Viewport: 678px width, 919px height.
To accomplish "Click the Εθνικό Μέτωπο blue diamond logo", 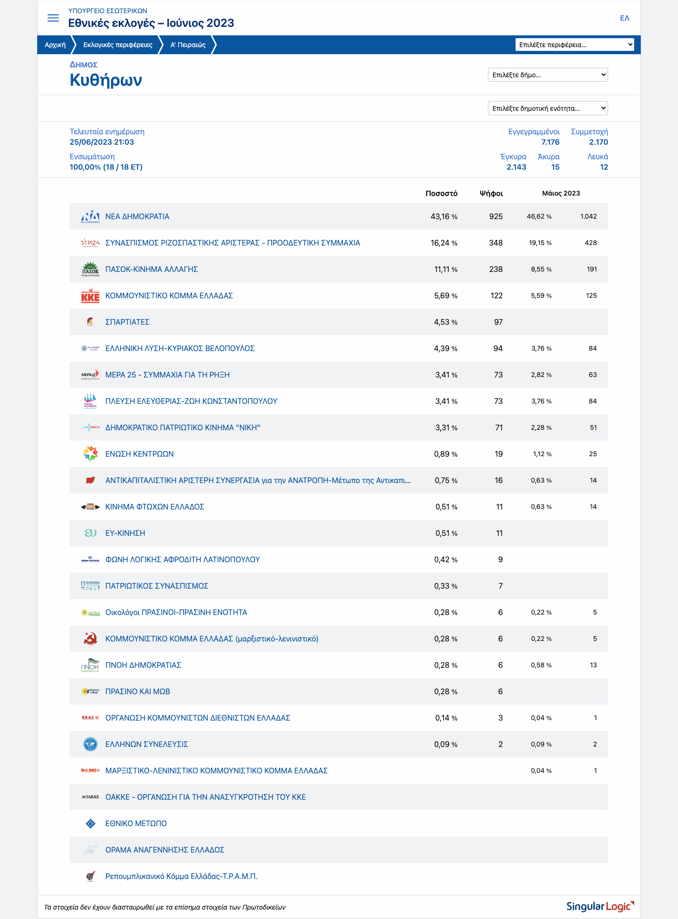I will (x=90, y=823).
